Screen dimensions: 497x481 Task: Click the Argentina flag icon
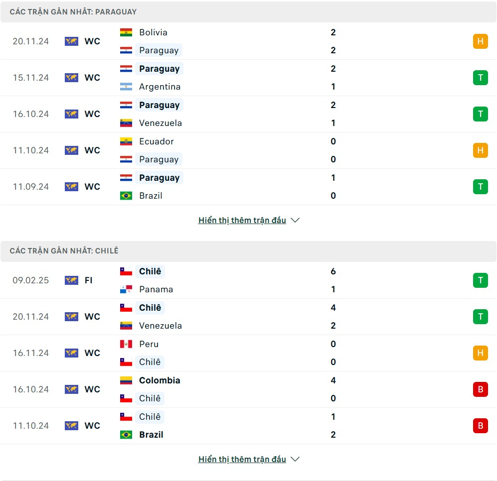coord(126,87)
